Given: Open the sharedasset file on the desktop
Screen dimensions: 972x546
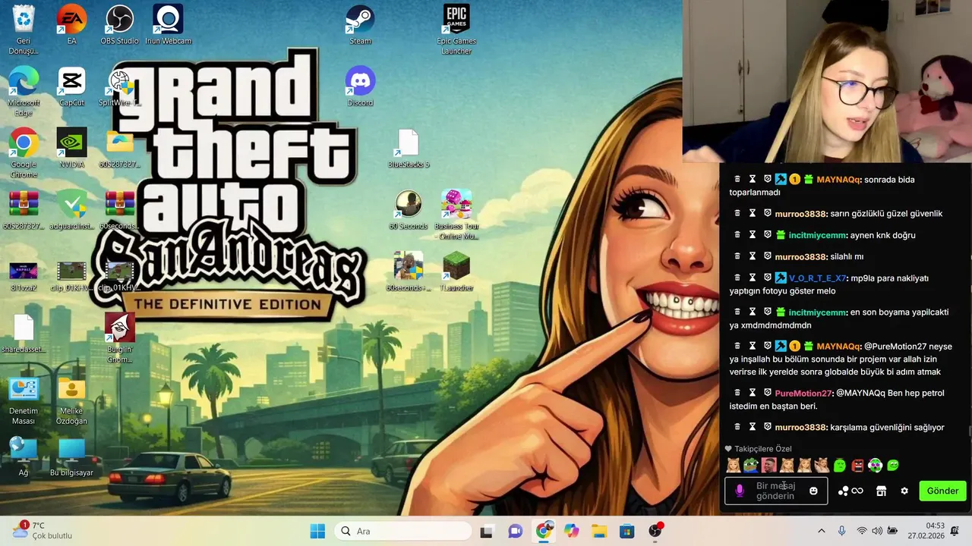Looking at the screenshot, I should (x=24, y=334).
